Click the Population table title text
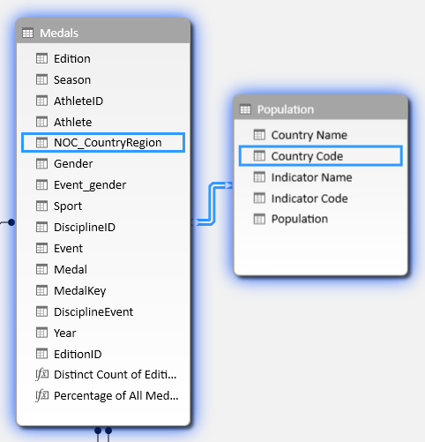The height and width of the screenshot is (442, 425). pos(286,109)
